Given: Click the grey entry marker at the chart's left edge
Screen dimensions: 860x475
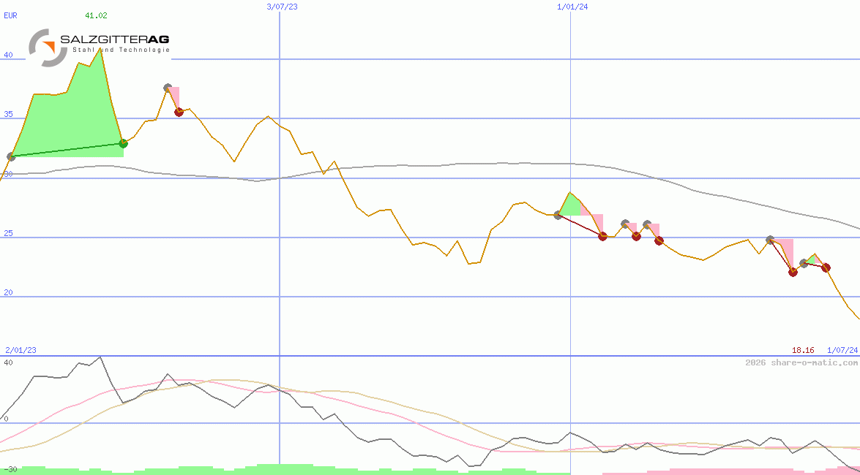Looking at the screenshot, I should [11, 156].
